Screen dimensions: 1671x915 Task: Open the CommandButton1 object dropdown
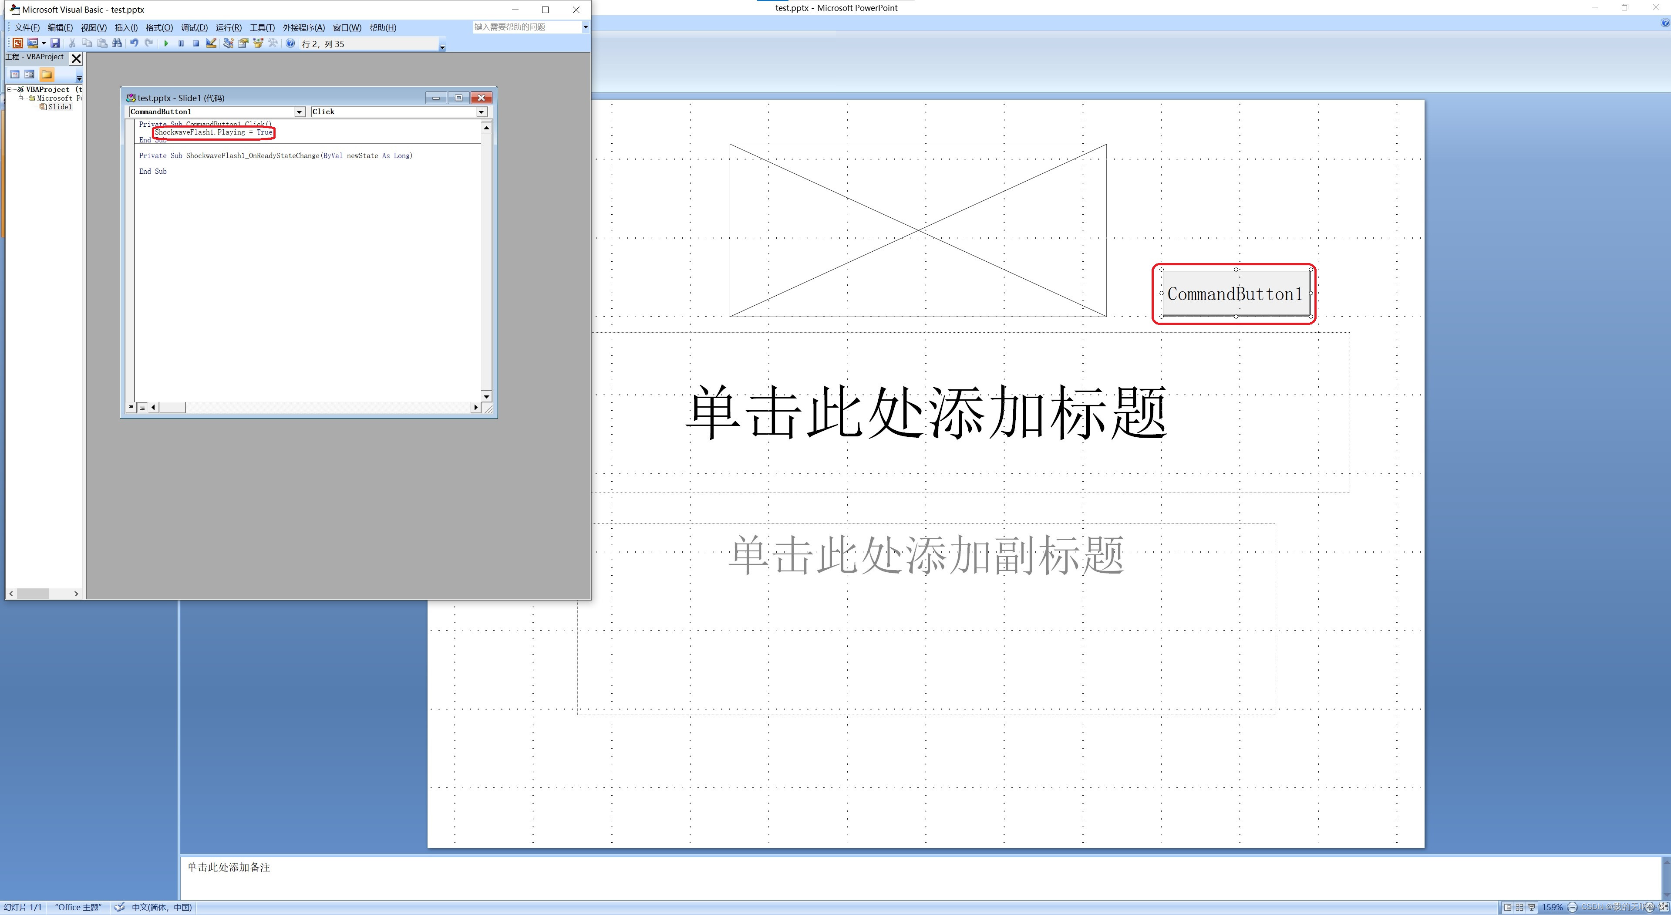coord(299,112)
